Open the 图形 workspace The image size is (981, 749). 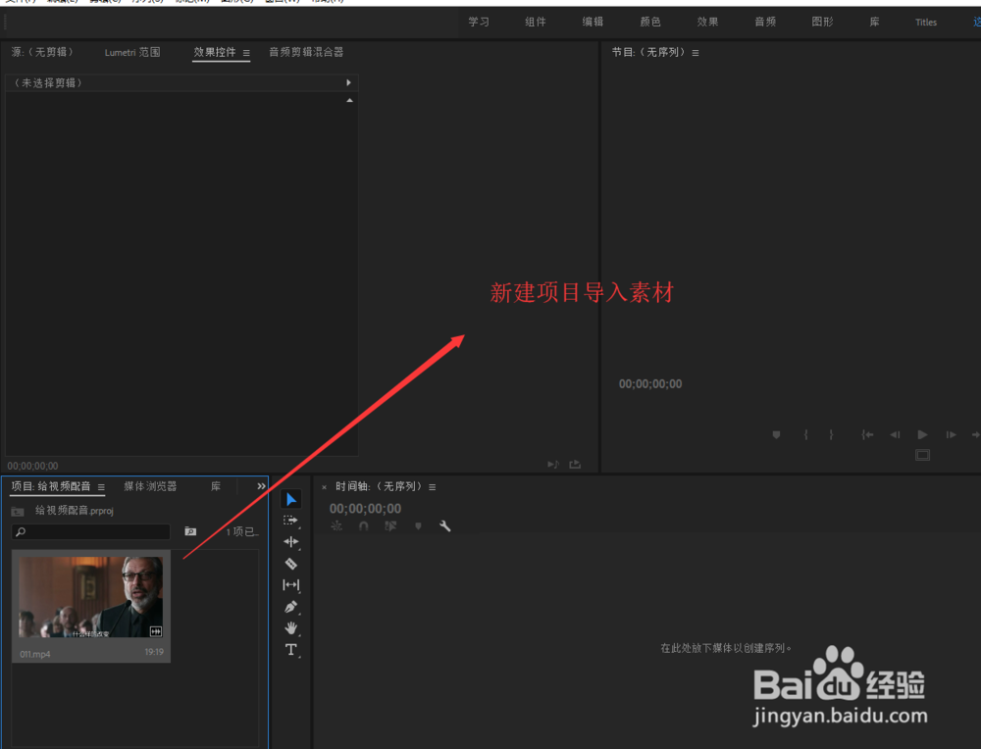click(x=822, y=22)
